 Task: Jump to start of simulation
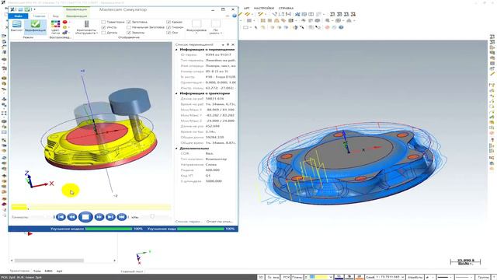pos(61,217)
